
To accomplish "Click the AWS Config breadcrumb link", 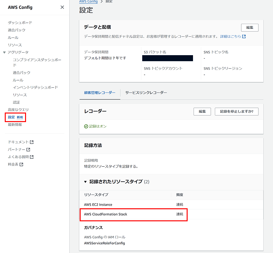I will click(89, 1).
